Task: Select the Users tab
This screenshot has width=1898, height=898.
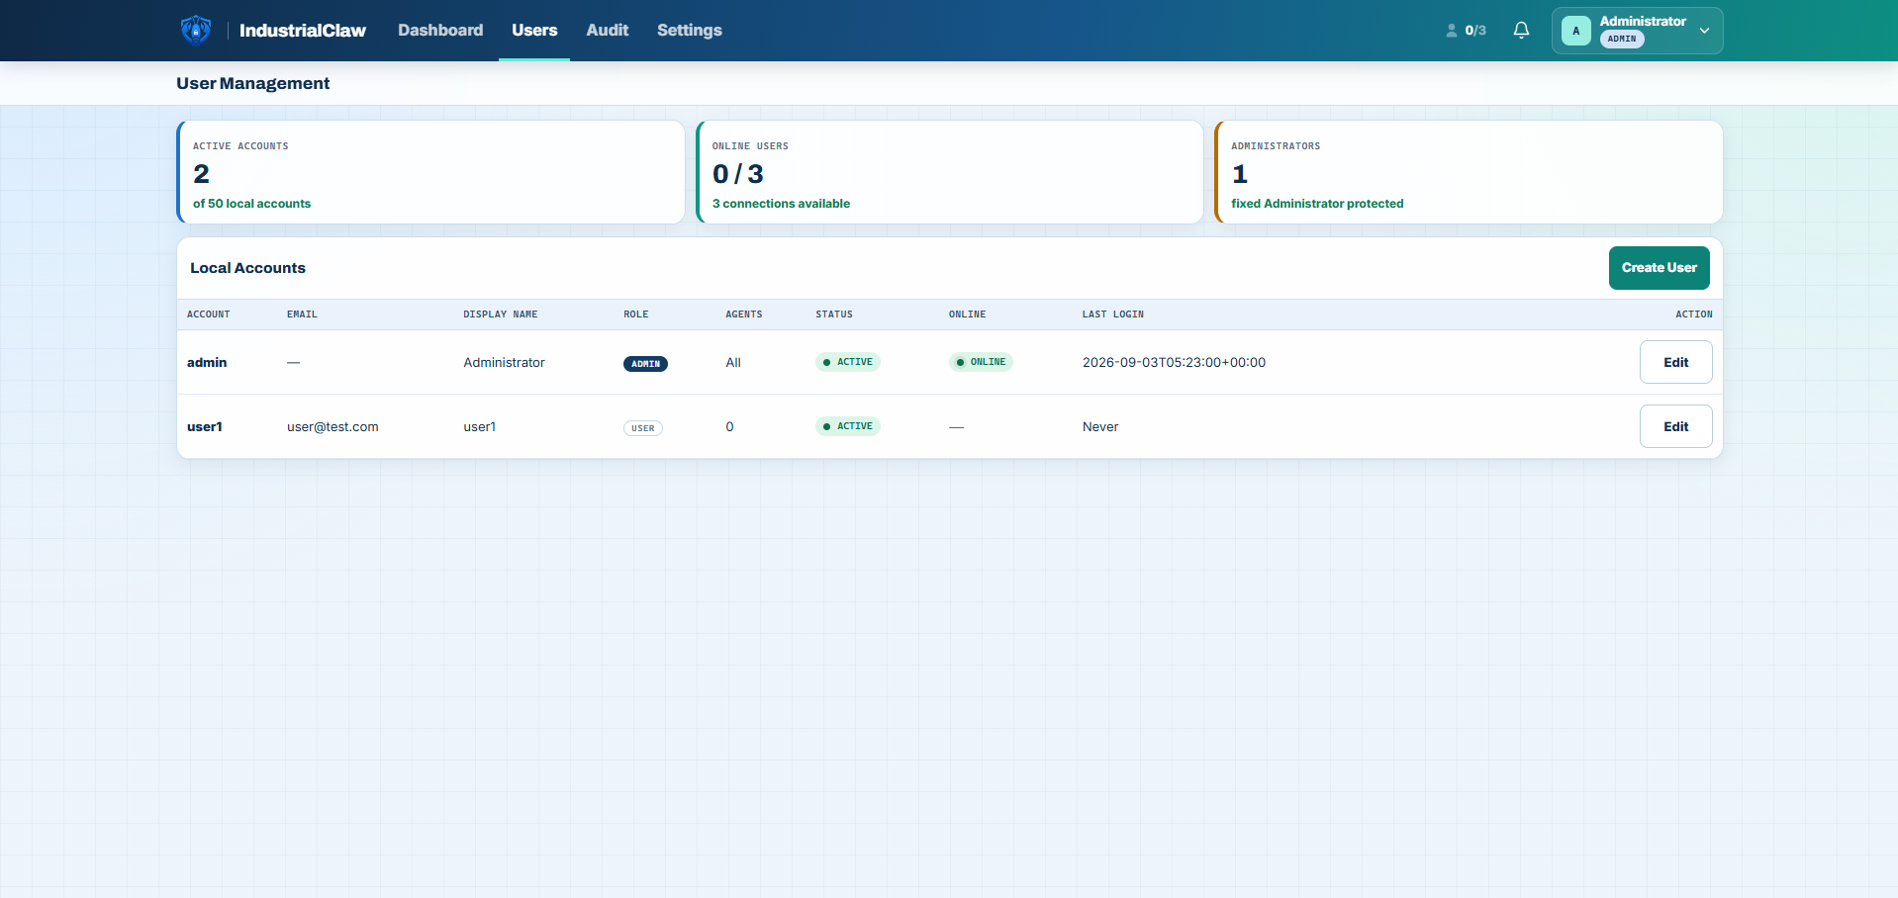Action: click(534, 31)
